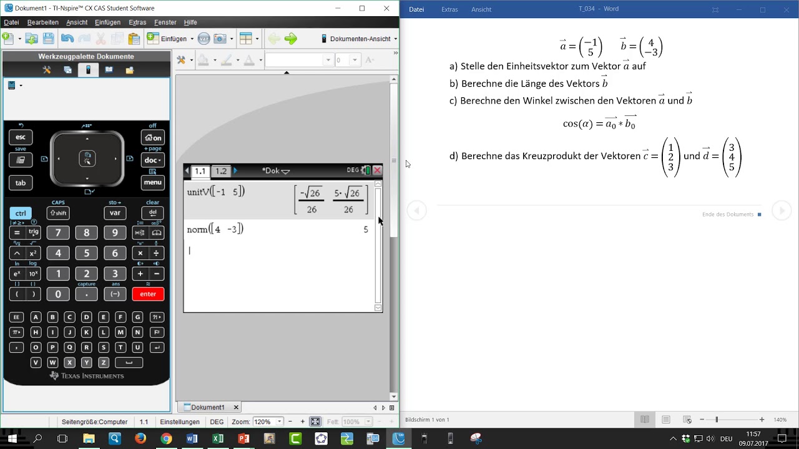This screenshot has height=449, width=799.
Task: Open the Dokumenten-Ansicht view dropdown
Action: coord(359,39)
